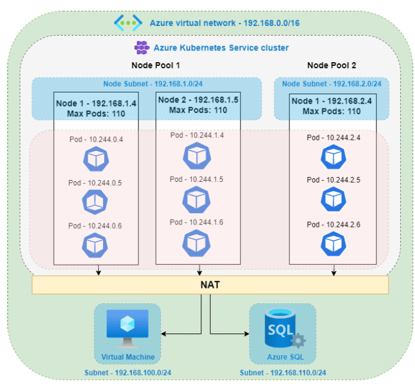Viewport: 415px width, 388px height.
Task: Click 'Subnet - 192.168.100.0/24' label
Action: (x=128, y=373)
